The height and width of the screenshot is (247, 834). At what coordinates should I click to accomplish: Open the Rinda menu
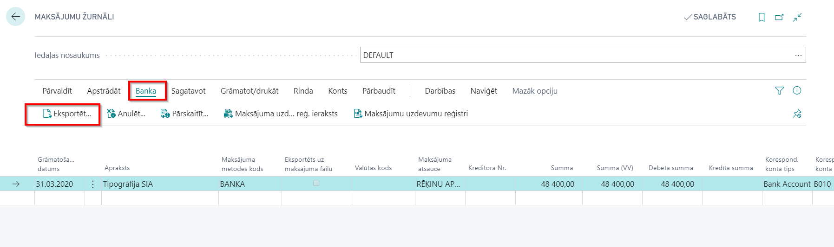pos(303,91)
